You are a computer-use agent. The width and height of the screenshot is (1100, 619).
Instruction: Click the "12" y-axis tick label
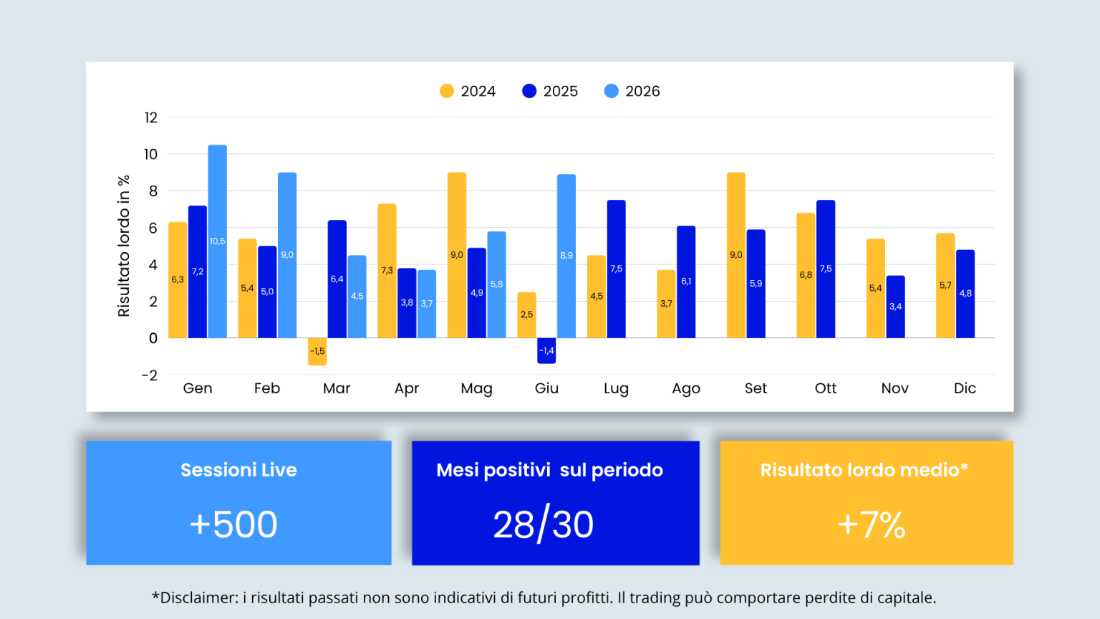[x=150, y=117]
